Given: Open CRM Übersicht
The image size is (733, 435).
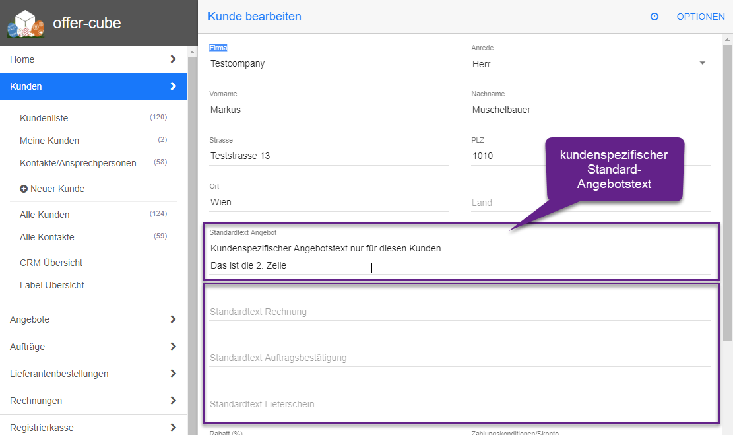Looking at the screenshot, I should (x=51, y=263).
